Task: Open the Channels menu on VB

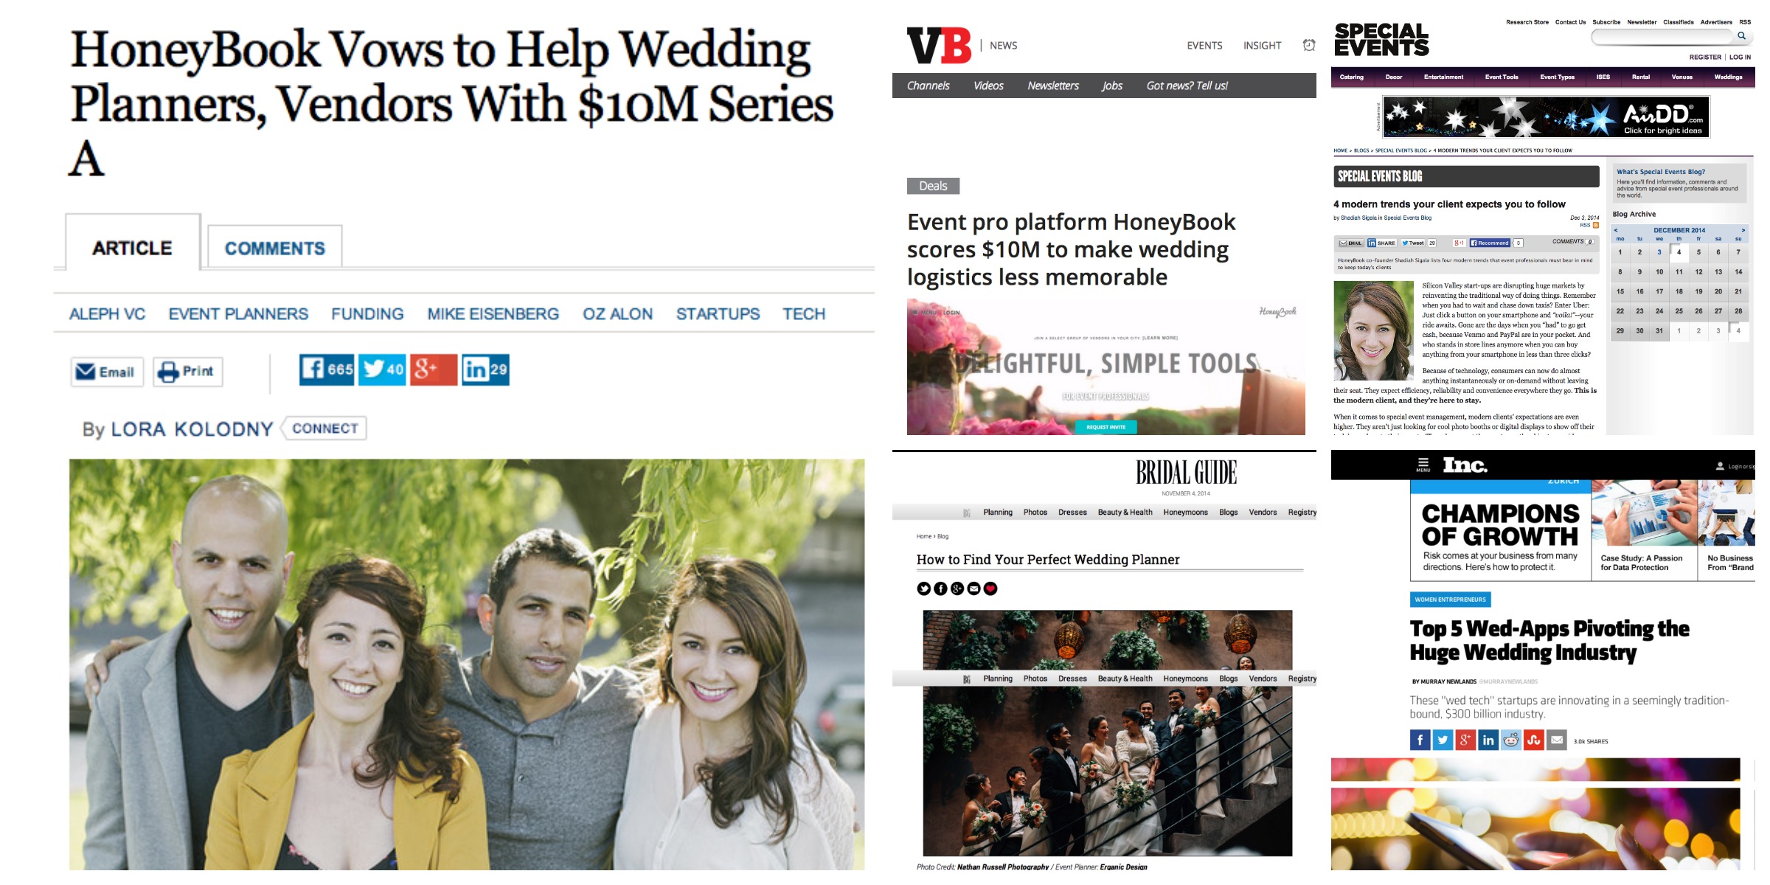Action: 928,86
